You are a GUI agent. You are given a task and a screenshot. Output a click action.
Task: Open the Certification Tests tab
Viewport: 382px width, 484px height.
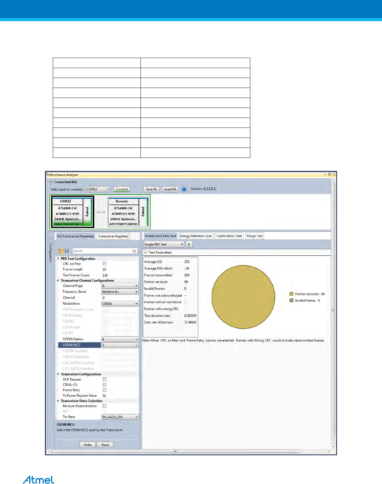(229, 236)
